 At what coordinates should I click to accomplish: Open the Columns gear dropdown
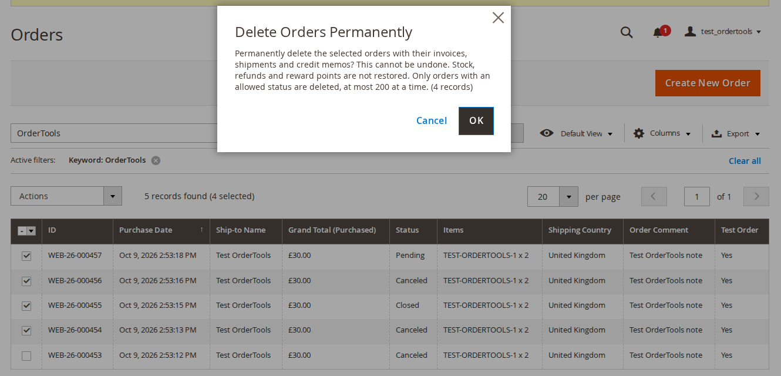pos(662,133)
